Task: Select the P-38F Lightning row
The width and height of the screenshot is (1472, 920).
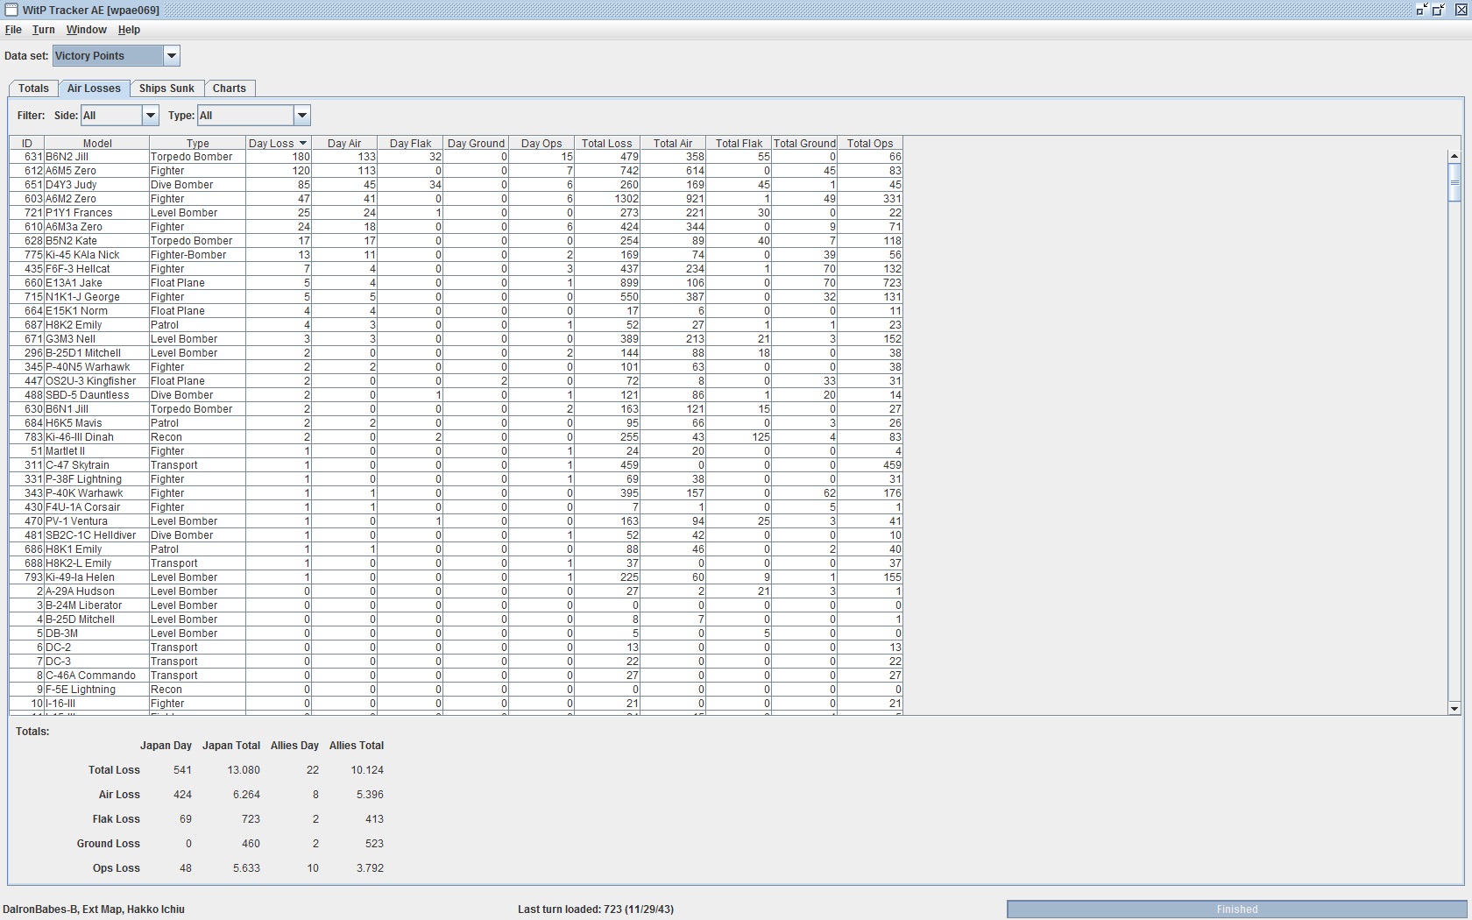Action: coord(456,479)
